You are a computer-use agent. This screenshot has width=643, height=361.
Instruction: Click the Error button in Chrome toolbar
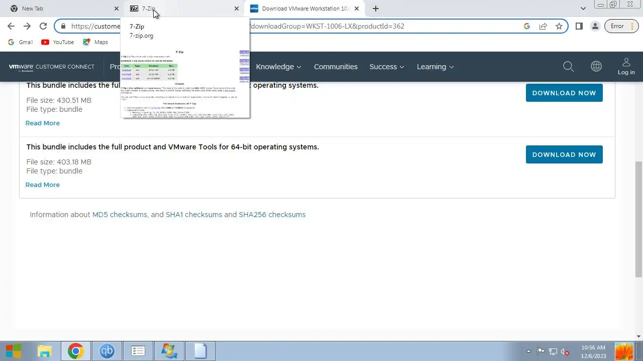pos(621,26)
